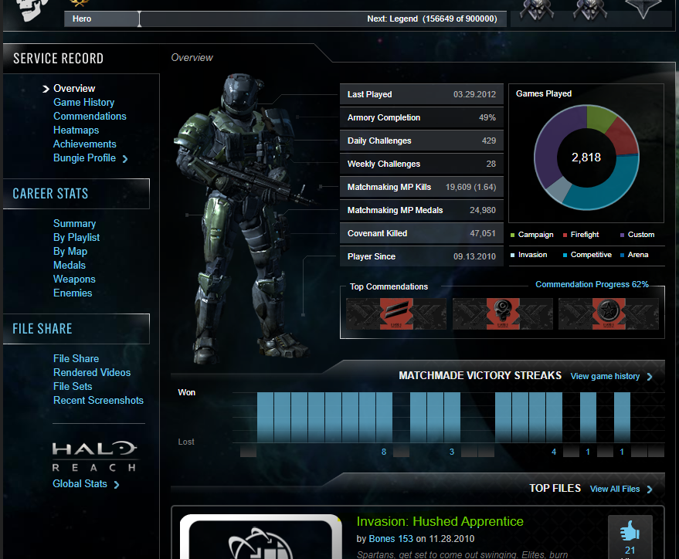Click the thumbs-up like icon
679x559 pixels.
click(630, 531)
